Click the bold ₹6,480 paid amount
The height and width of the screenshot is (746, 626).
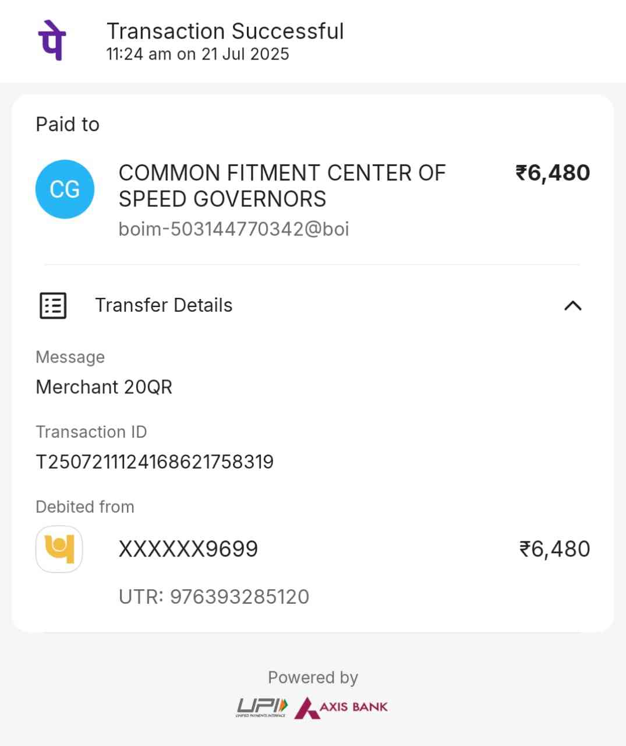553,173
